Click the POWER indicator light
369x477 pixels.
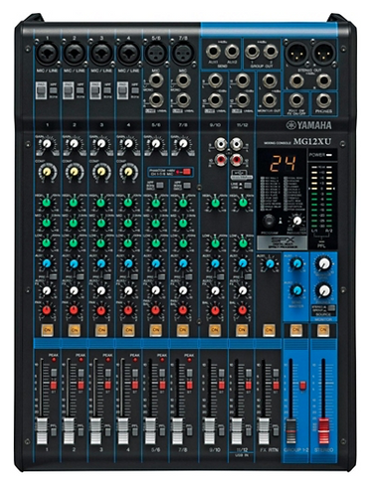pyautogui.click(x=329, y=155)
